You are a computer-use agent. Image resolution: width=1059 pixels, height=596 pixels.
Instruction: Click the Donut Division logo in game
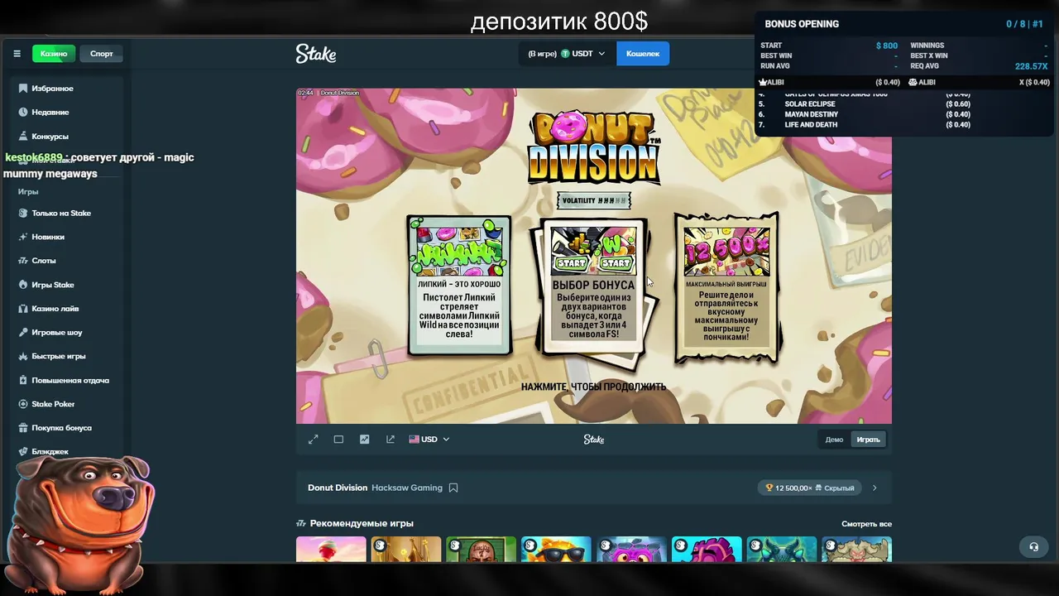pos(593,147)
